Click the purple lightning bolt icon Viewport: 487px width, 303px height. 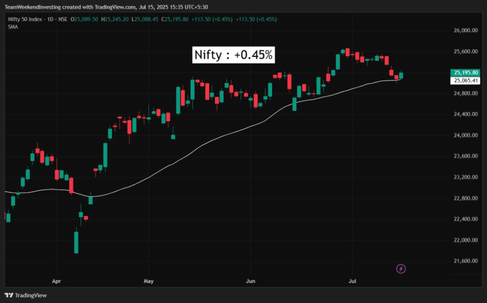point(400,269)
